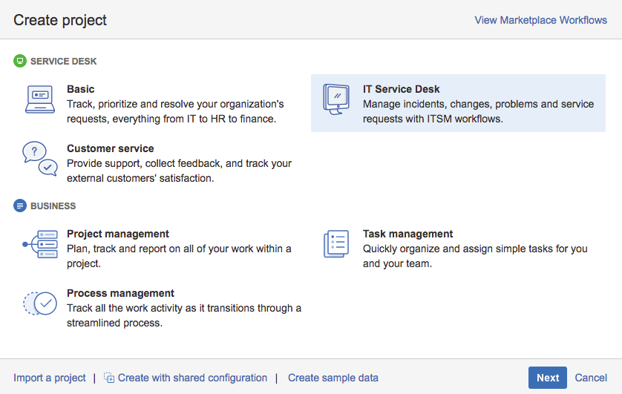The image size is (622, 394).
Task: Click the shared configuration copy icon
Action: tap(109, 378)
